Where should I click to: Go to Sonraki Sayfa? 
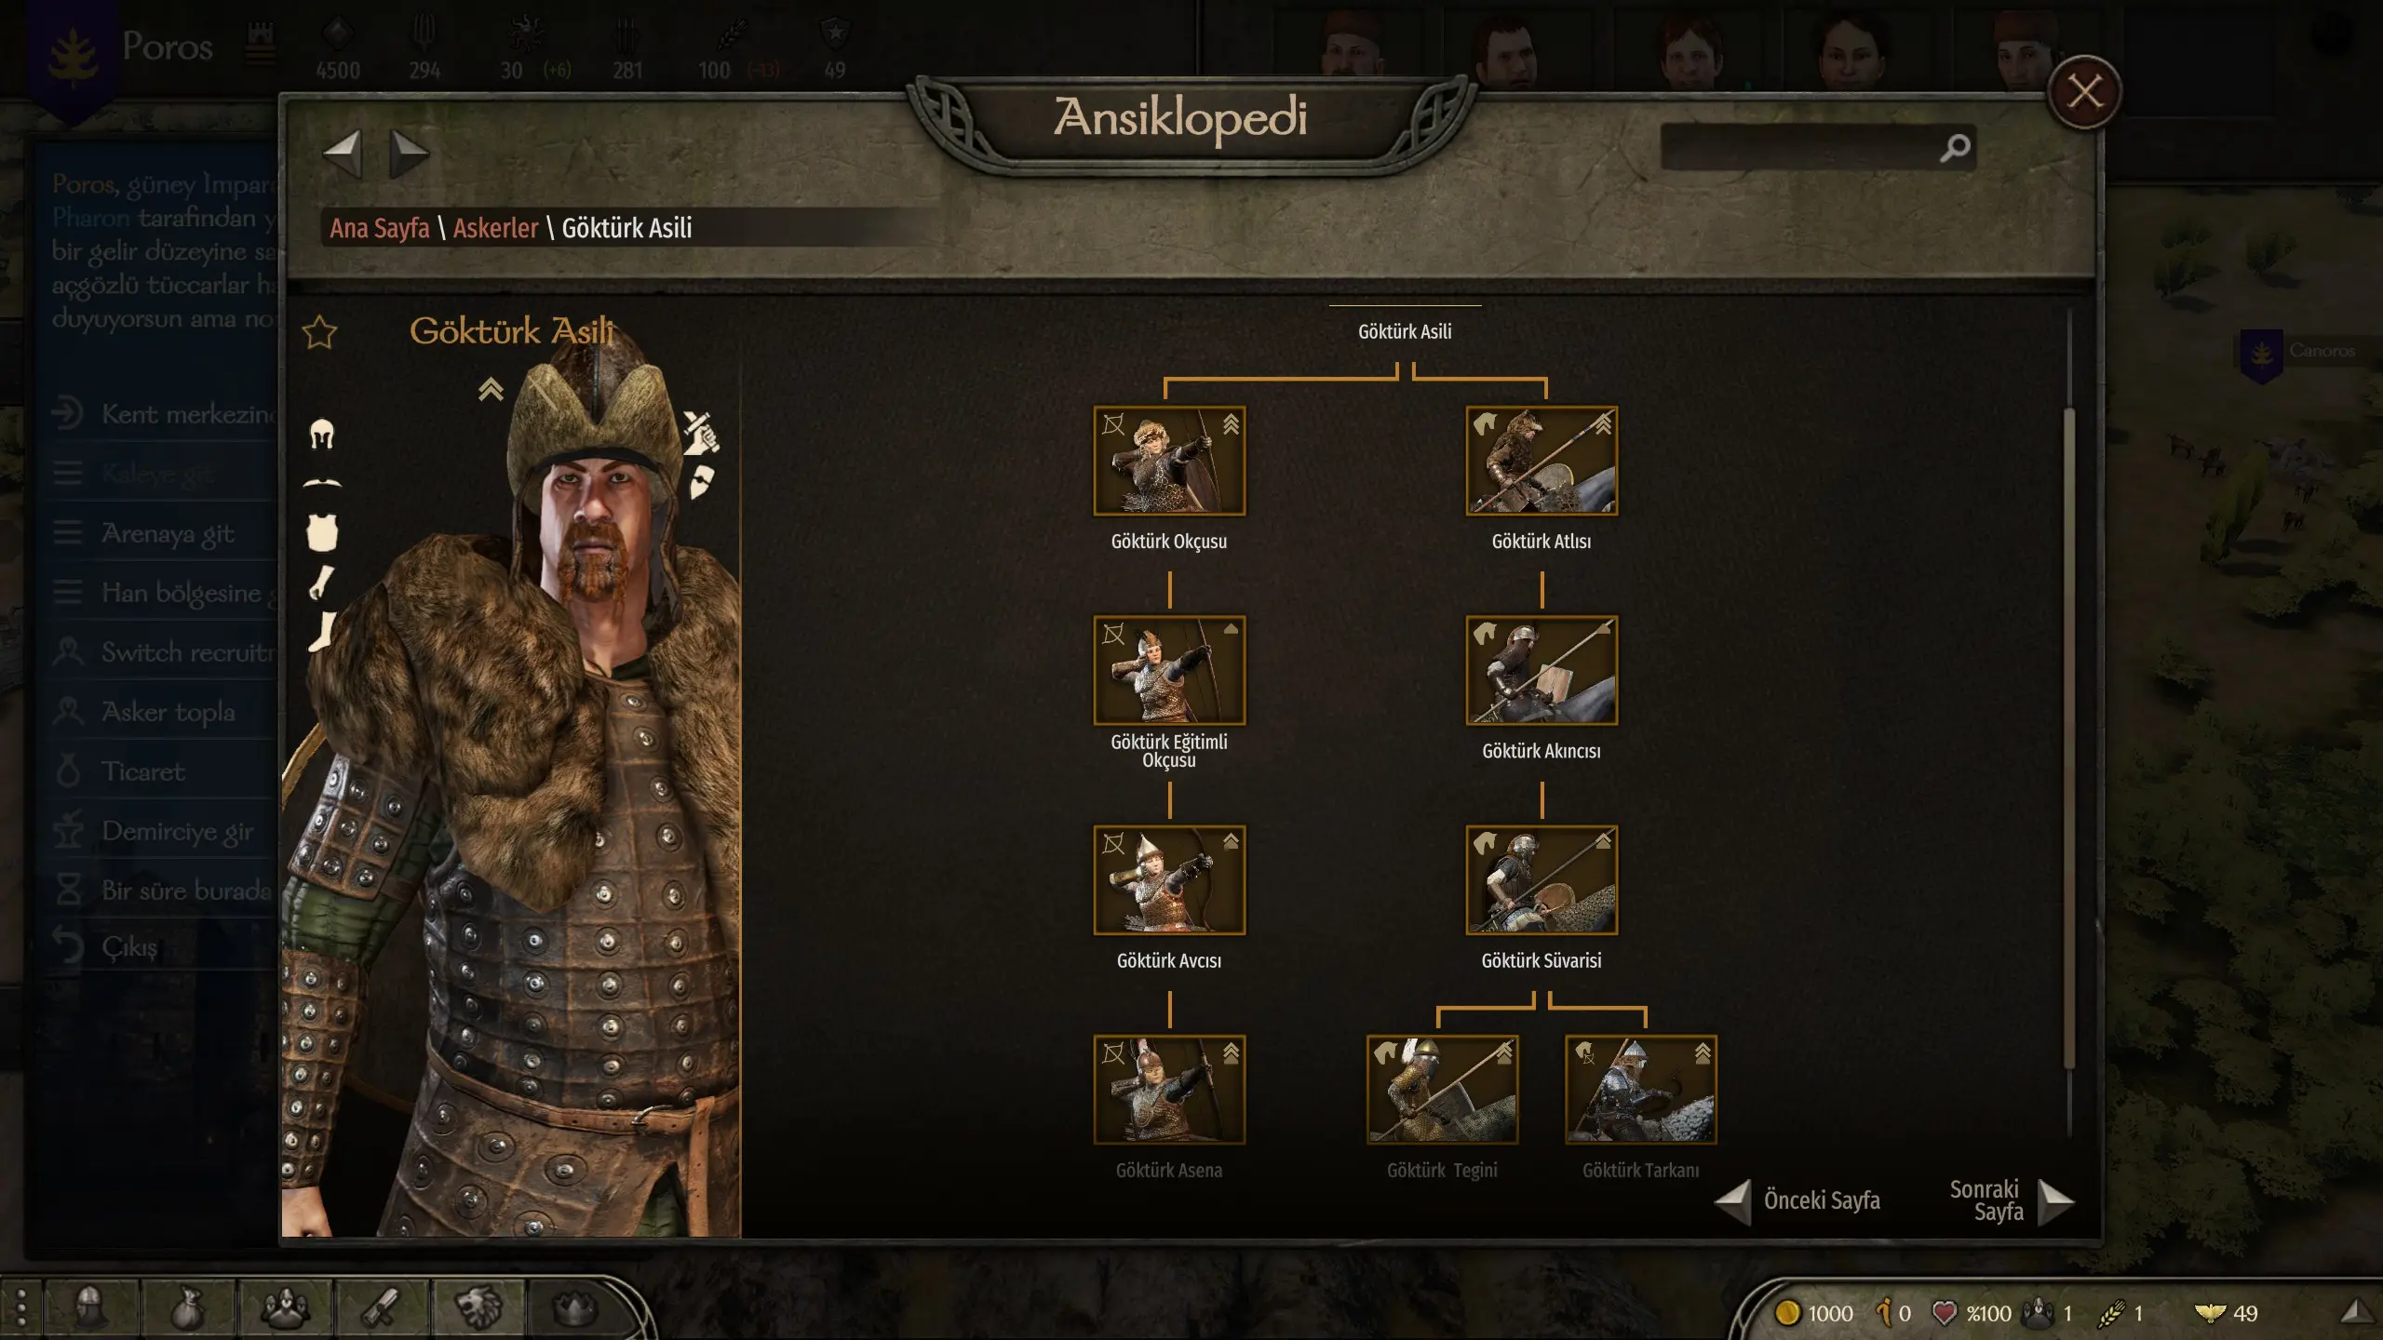pos(2011,1201)
